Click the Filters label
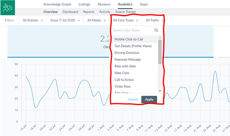 9,20
